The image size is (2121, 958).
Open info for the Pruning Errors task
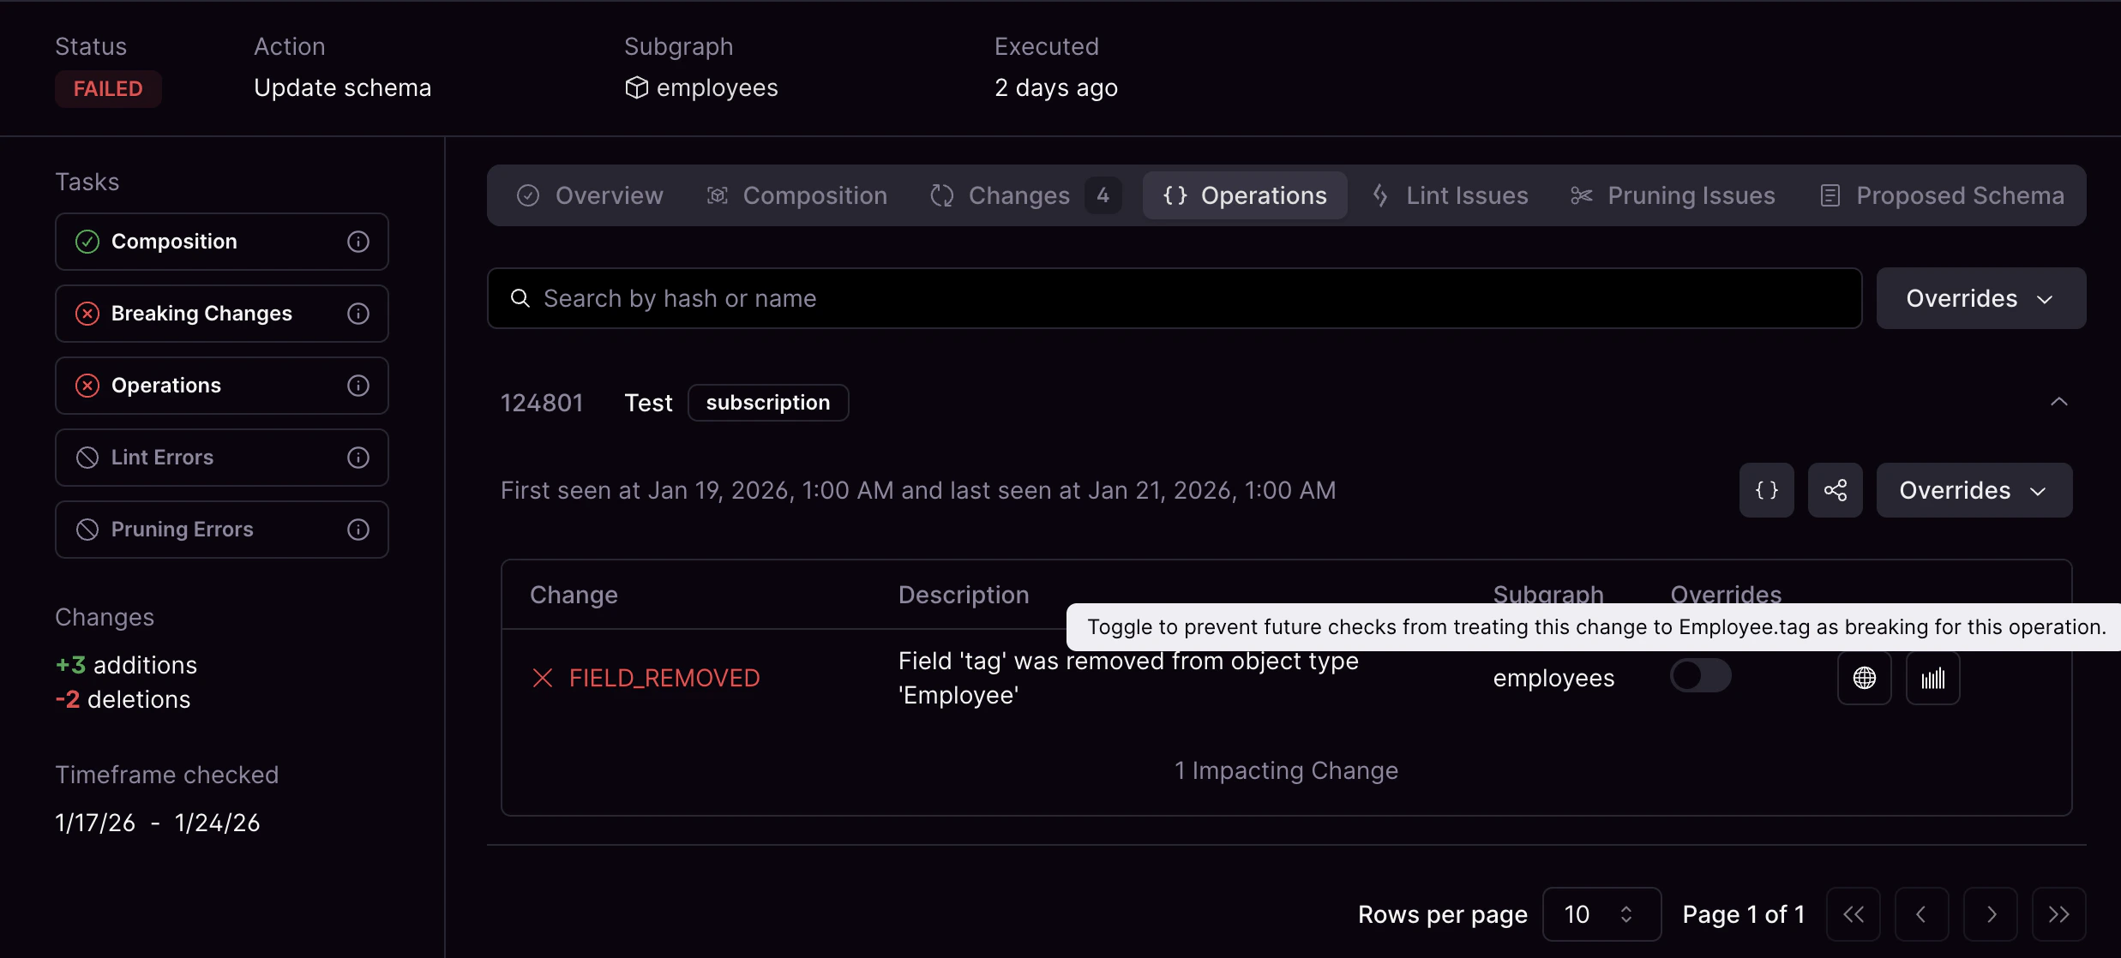coord(358,529)
